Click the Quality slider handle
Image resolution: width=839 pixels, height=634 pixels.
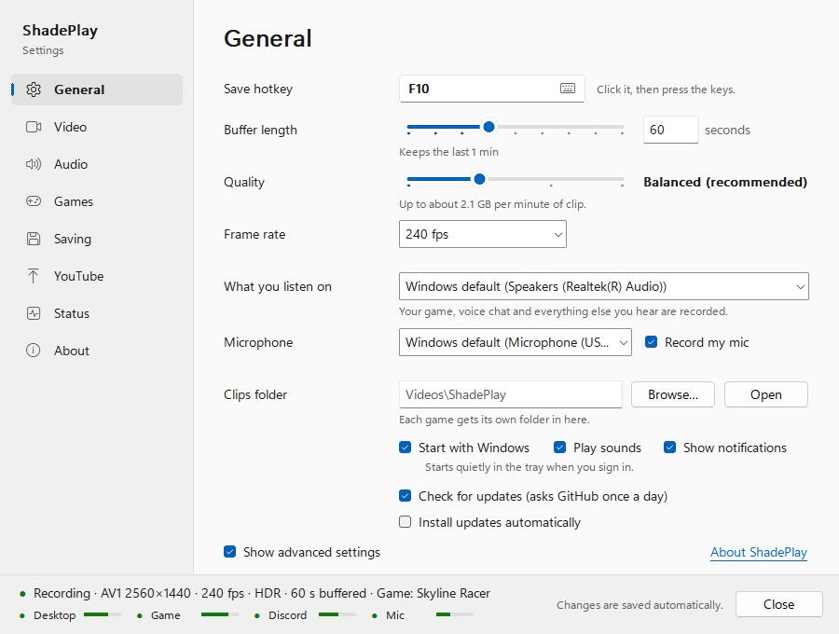(x=479, y=179)
